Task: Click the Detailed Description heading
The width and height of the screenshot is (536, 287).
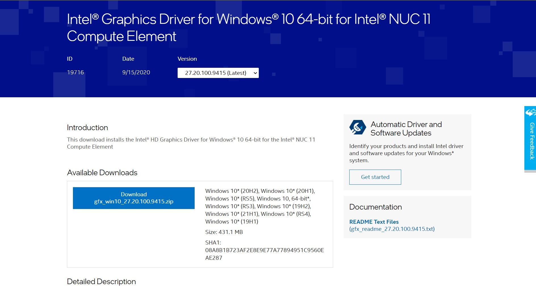Action: point(101,281)
